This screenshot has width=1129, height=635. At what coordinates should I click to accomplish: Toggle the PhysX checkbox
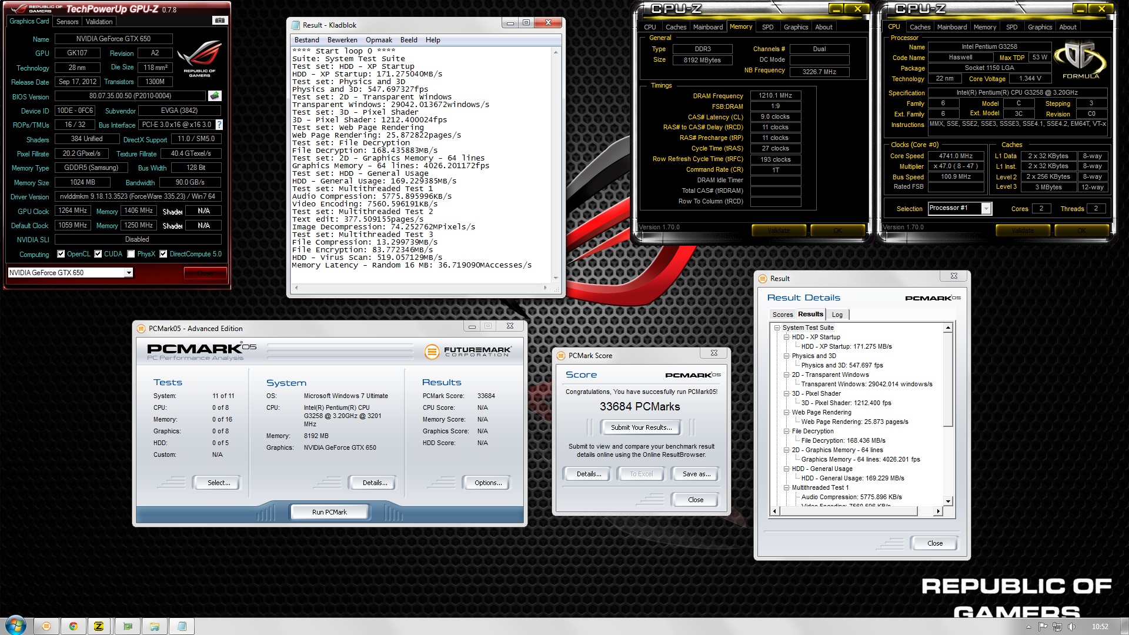(131, 254)
